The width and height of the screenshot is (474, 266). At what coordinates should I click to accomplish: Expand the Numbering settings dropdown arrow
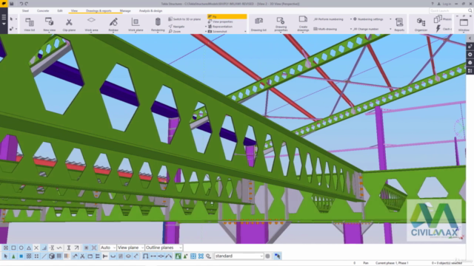click(x=390, y=19)
